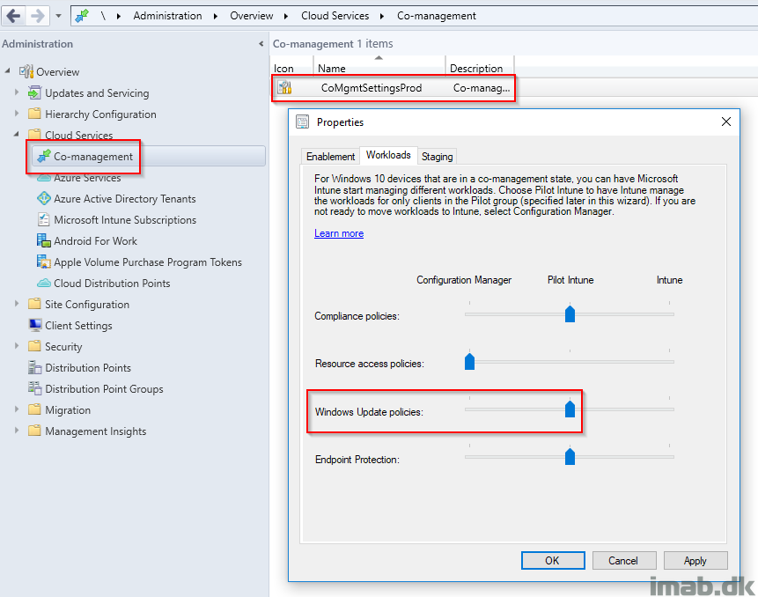Click the Resource access policies slider handle
This screenshot has width=758, height=597.
tap(469, 361)
